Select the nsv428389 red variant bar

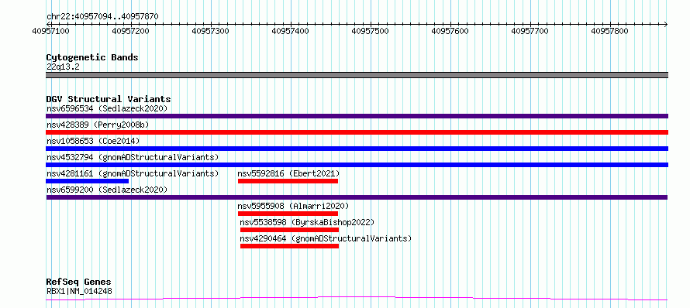click(x=357, y=132)
